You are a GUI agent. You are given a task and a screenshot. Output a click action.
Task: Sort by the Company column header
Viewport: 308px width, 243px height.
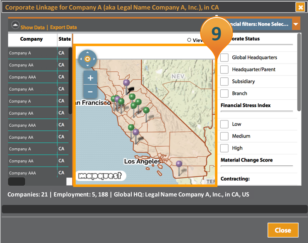point(32,39)
